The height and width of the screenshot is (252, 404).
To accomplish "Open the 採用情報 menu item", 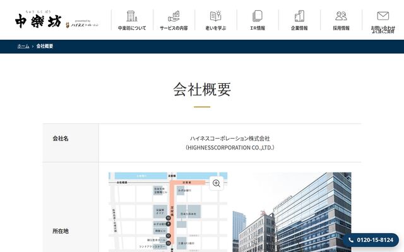I will click(341, 28).
